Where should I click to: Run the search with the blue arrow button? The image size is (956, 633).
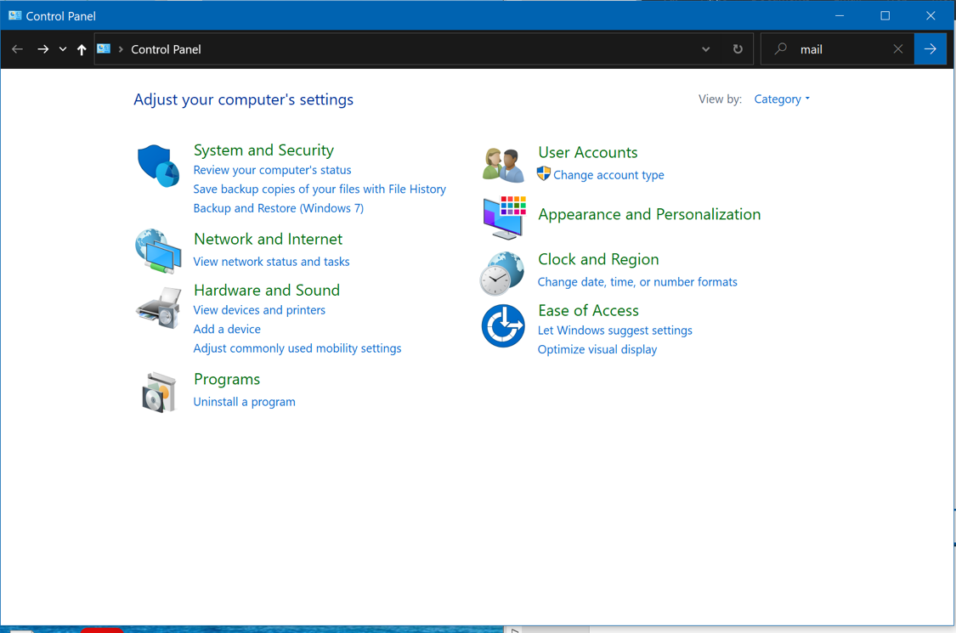[931, 48]
